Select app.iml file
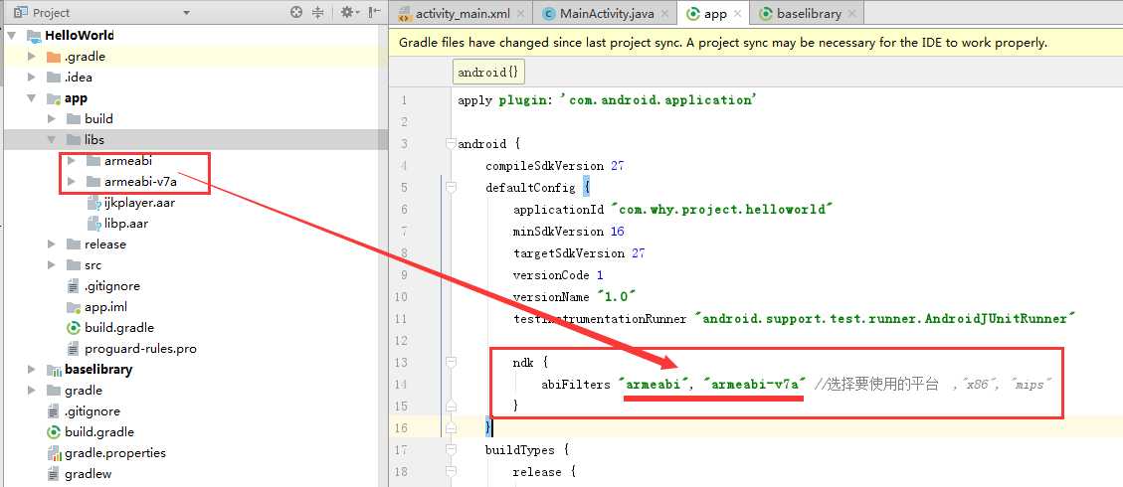 (106, 307)
